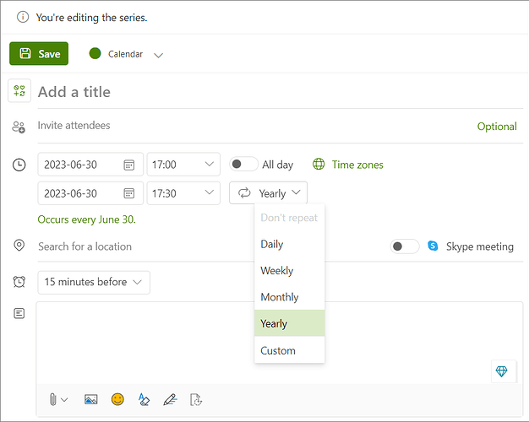
Task: Click the Add a title field
Action: click(280, 92)
